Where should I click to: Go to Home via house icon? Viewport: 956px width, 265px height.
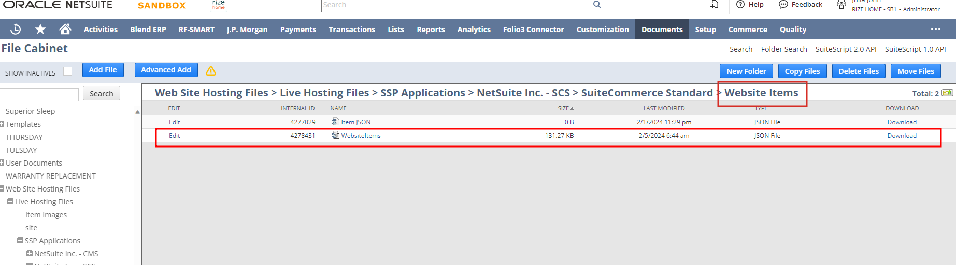tap(65, 30)
